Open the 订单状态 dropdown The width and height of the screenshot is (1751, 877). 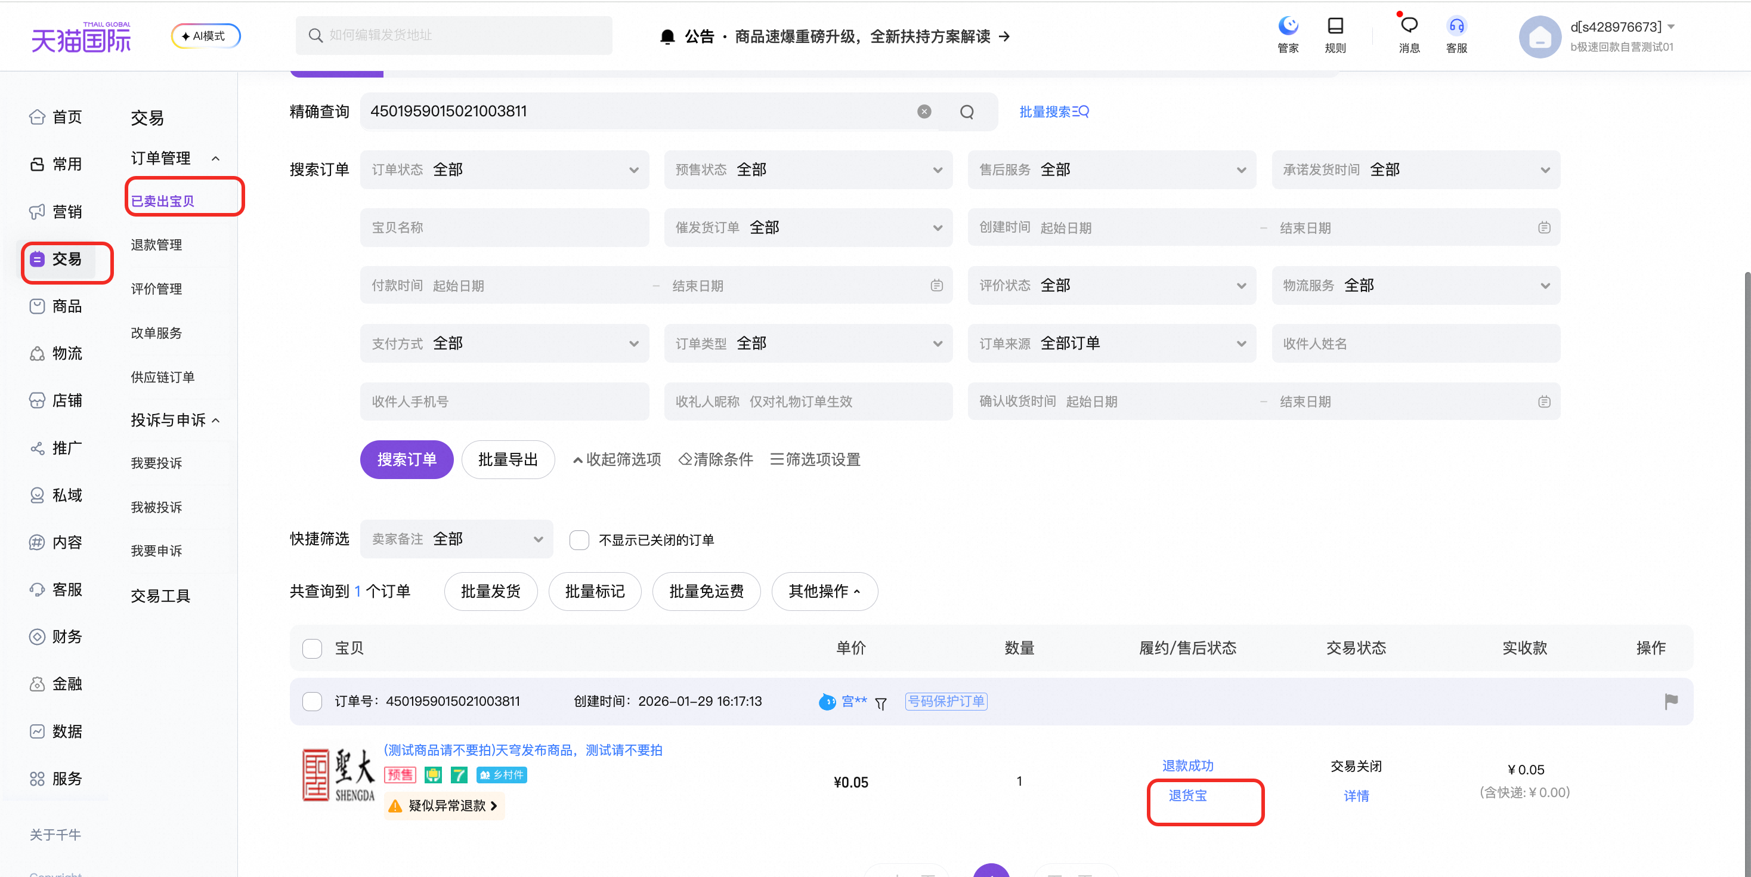(505, 170)
